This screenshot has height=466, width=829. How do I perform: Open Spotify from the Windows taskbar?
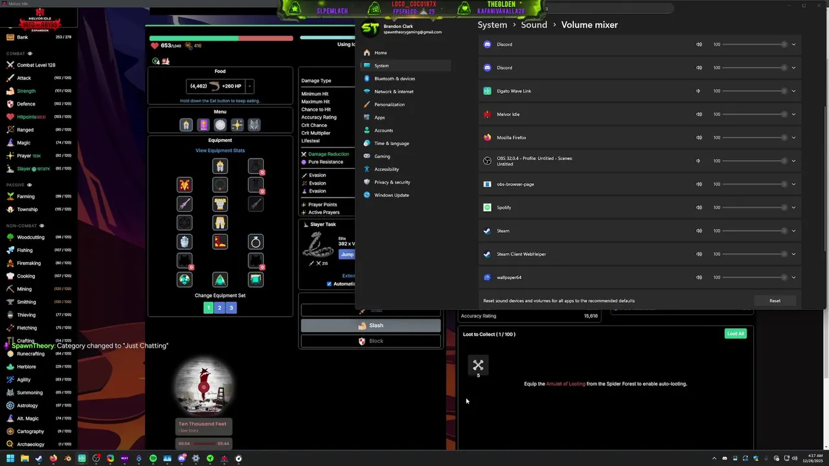click(153, 458)
